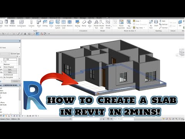Select the Model Line tool

point(102,24)
